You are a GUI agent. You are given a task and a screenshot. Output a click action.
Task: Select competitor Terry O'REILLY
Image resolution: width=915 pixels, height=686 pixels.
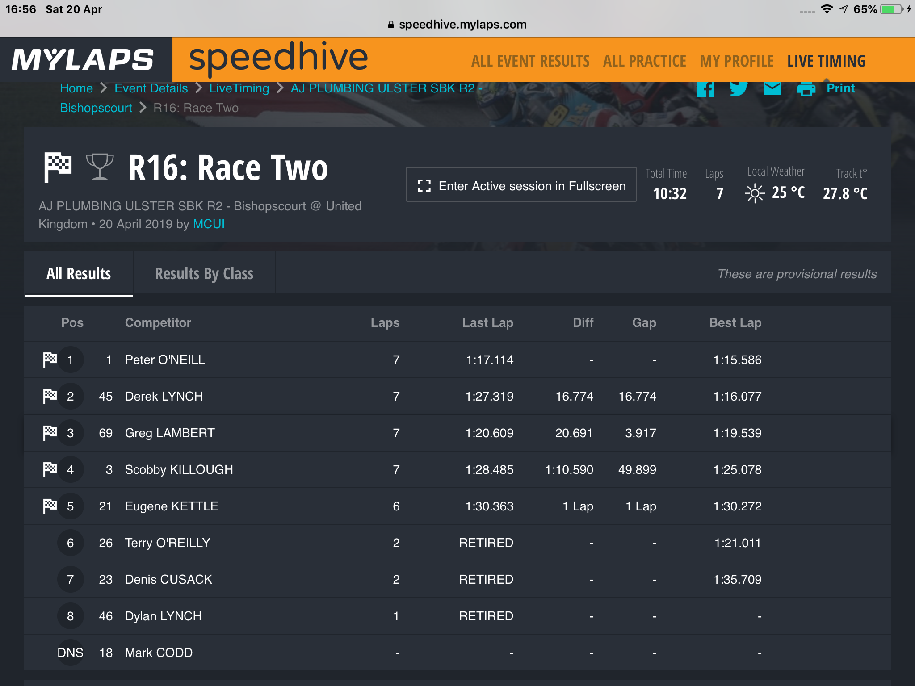pos(168,543)
